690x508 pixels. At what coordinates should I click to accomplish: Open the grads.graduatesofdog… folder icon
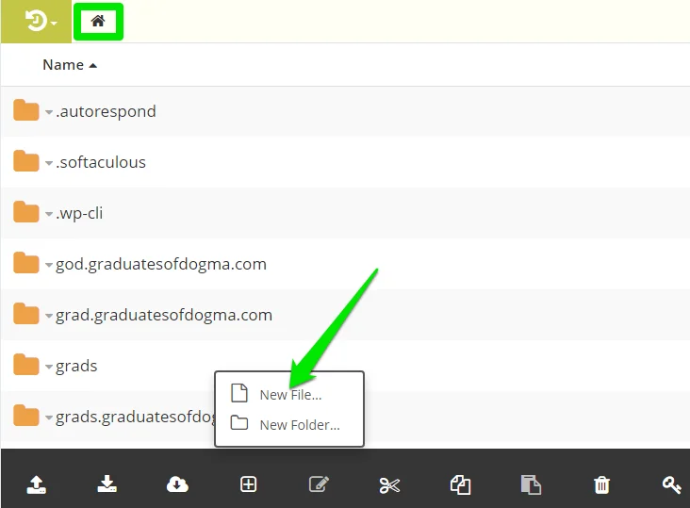point(26,416)
